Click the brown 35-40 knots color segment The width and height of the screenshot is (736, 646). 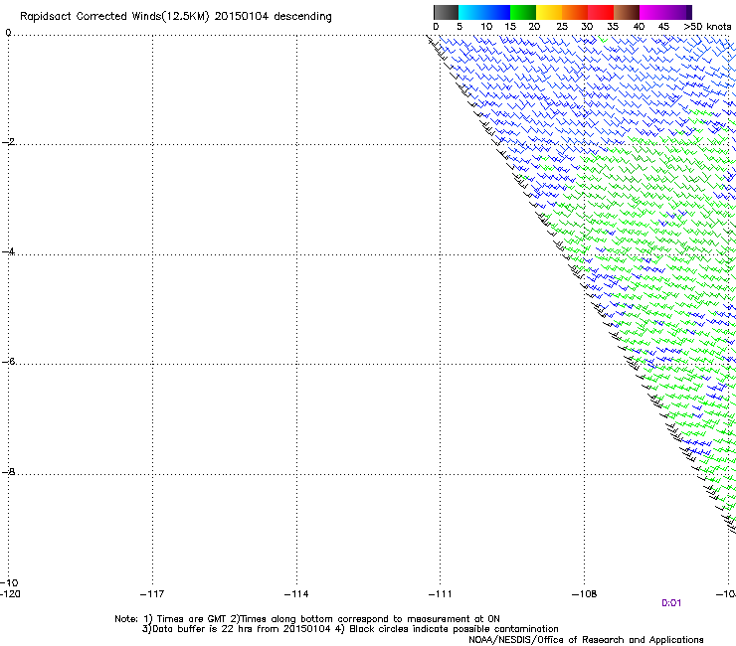(627, 12)
